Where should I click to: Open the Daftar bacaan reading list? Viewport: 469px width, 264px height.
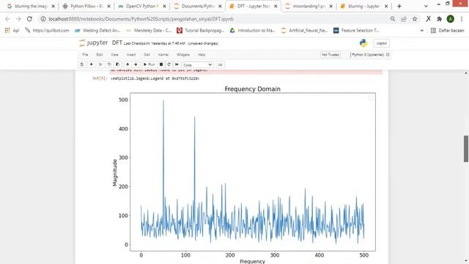448,30
